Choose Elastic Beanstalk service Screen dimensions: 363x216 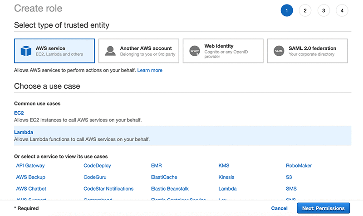click(170, 189)
